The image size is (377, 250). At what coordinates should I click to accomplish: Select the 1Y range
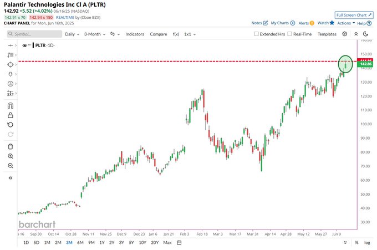coord(102,243)
